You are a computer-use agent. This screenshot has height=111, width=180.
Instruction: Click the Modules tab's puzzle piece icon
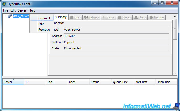tap(151, 18)
